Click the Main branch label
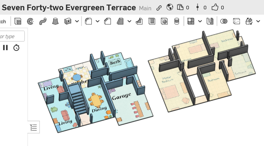Screen dimensions: 264x146 [145, 8]
